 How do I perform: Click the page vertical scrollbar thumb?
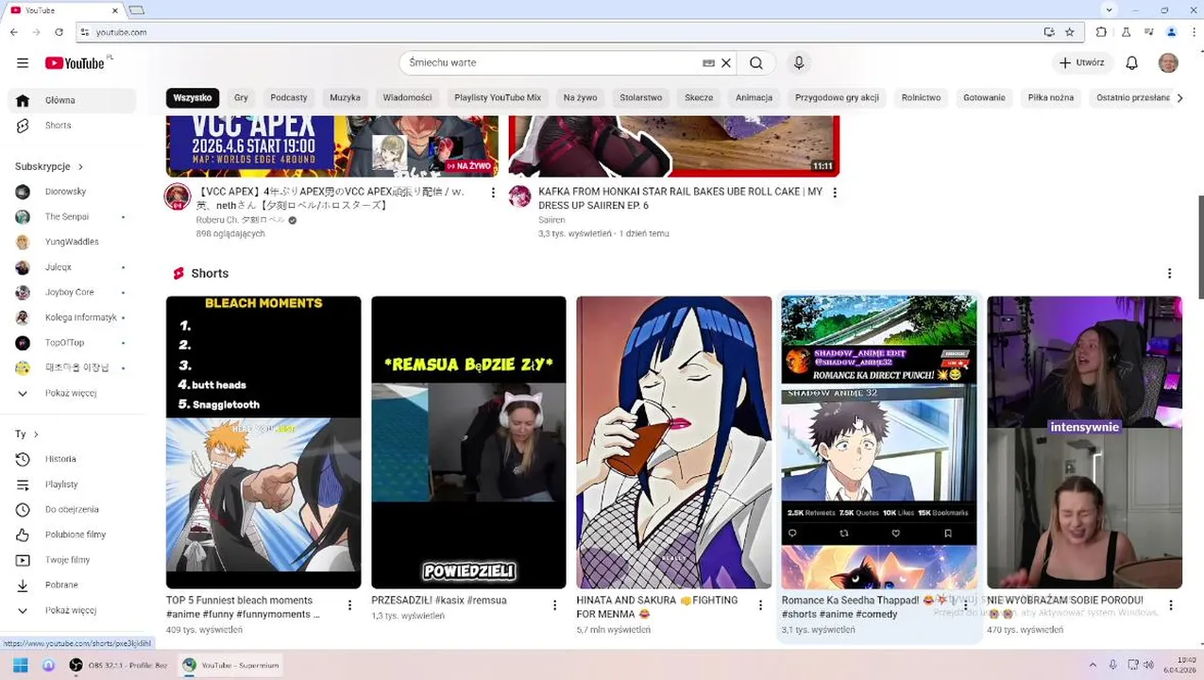[1200, 247]
